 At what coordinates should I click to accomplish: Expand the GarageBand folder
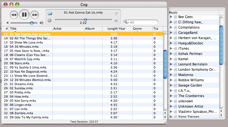pyautogui.click(x=171, y=33)
